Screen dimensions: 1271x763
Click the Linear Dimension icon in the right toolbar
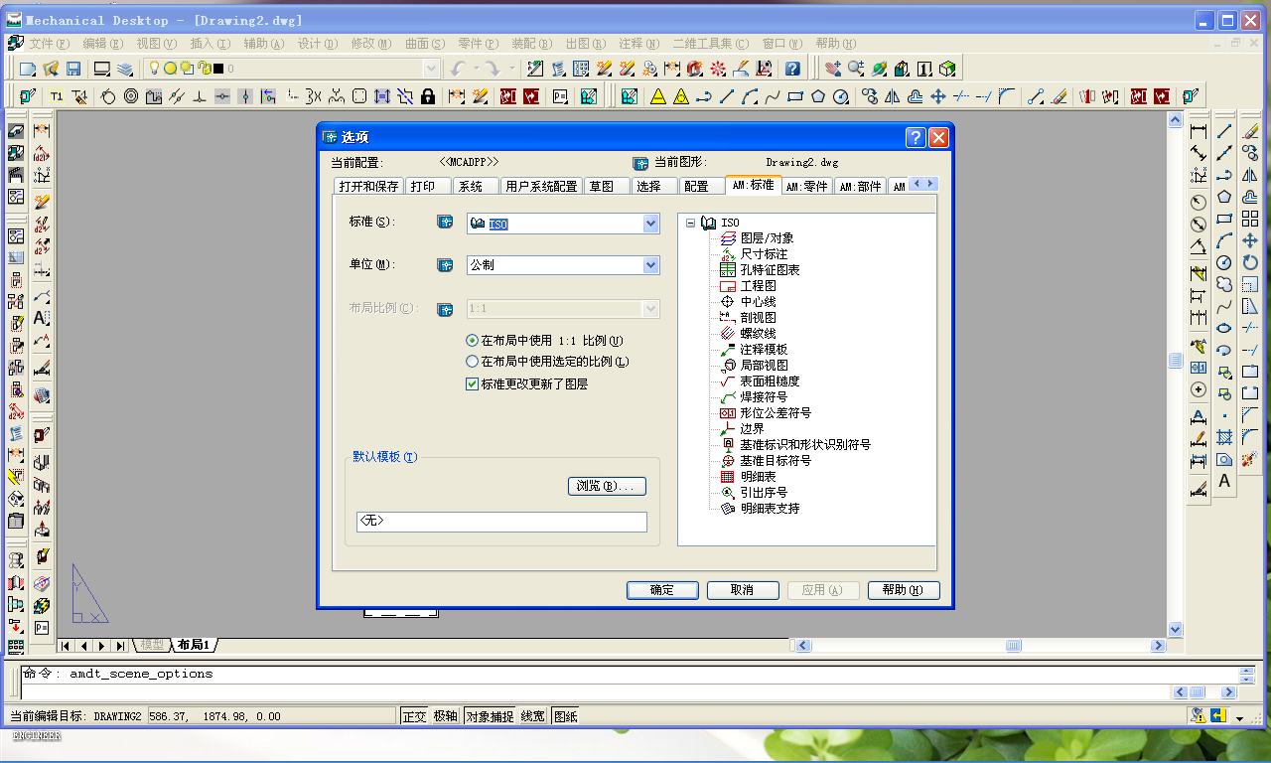[1199, 131]
